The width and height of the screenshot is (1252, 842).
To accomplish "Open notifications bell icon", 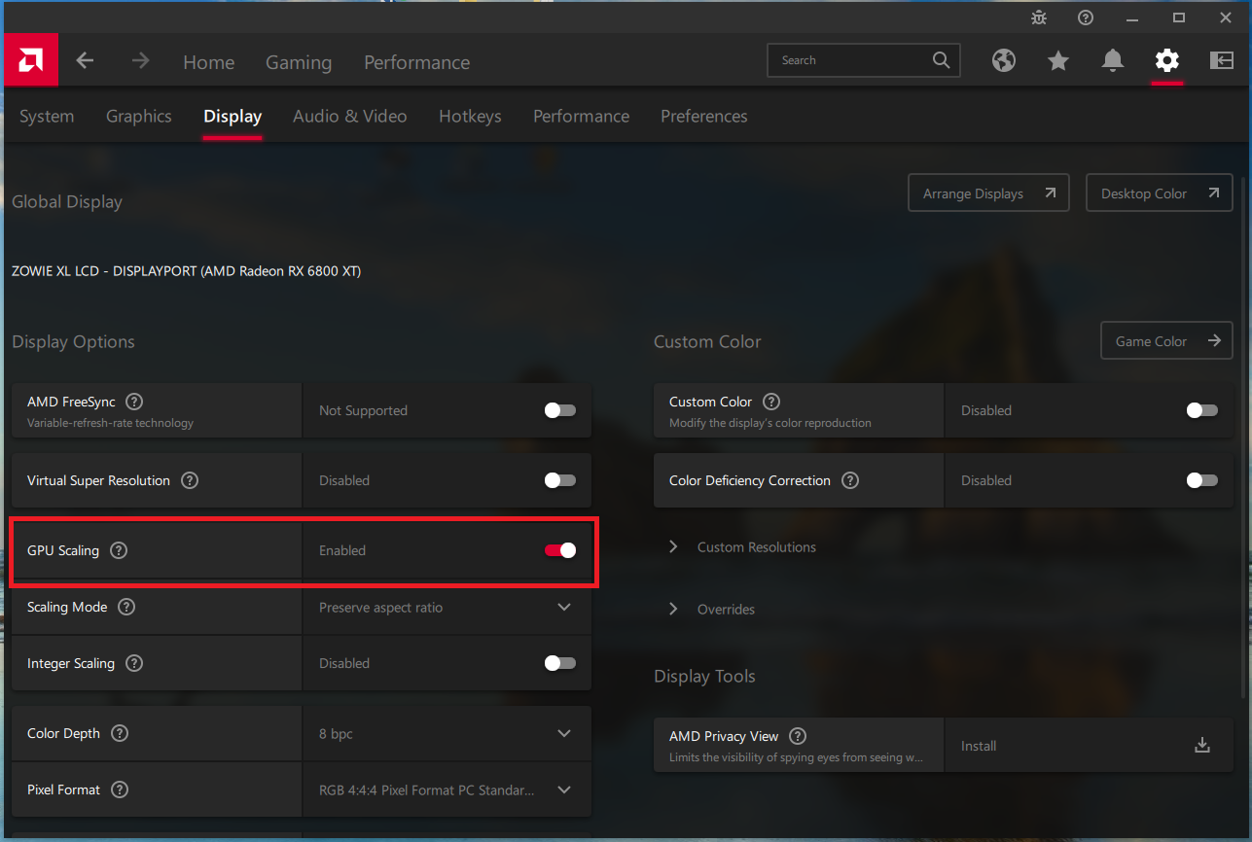I will coord(1113,61).
